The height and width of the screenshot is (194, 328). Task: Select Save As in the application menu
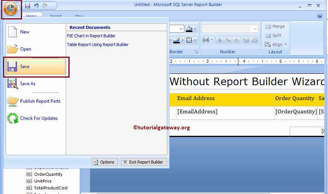coord(36,84)
